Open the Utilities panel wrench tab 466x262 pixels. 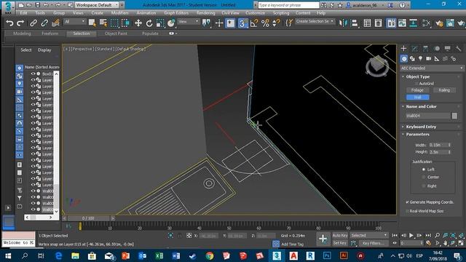(x=458, y=49)
